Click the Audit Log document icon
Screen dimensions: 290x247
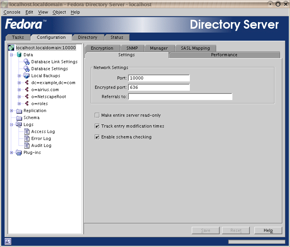click(27, 145)
